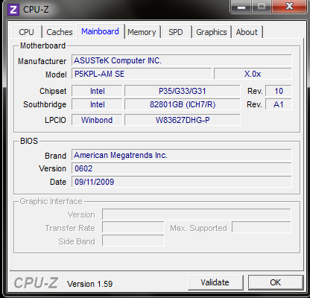Click the Manufacturer label
This screenshot has height=298, width=310.
[42, 61]
